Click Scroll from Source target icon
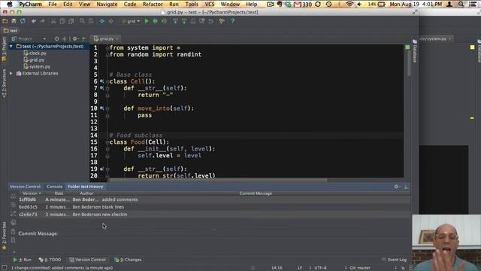Screen dimensions: 481x271 [x=57, y=38]
